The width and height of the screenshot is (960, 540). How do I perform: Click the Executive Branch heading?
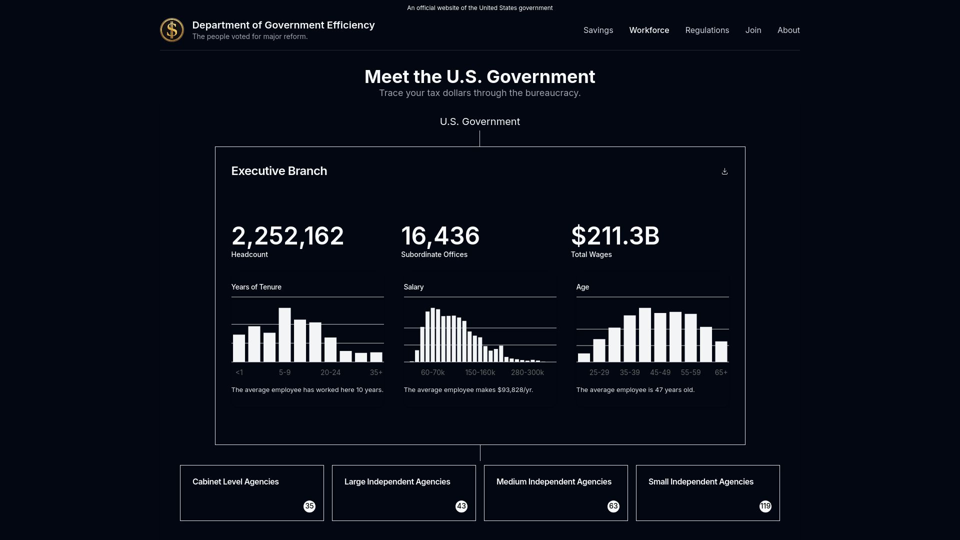tap(279, 171)
